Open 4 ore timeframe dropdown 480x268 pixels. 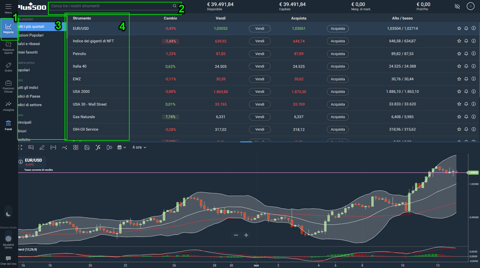139,147
